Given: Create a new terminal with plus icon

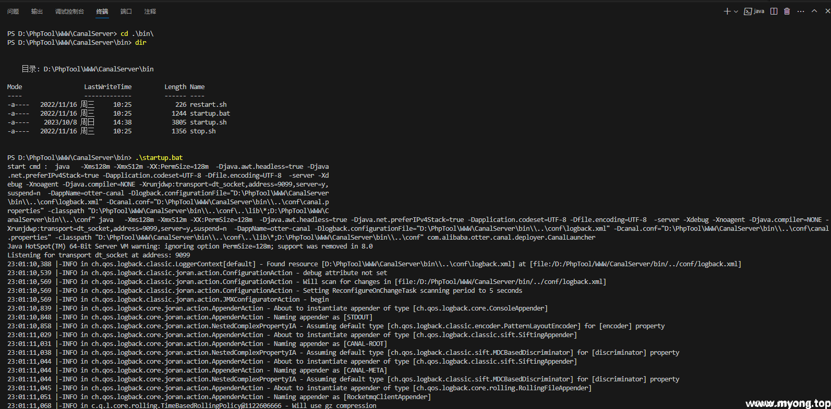Looking at the screenshot, I should pos(727,11).
